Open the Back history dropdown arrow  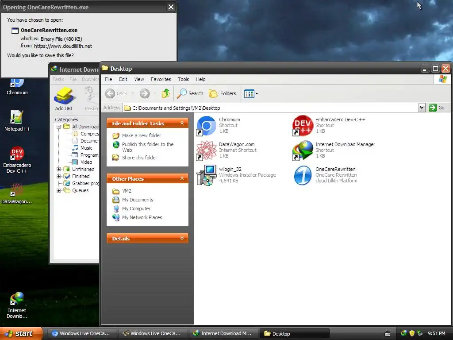133,93
